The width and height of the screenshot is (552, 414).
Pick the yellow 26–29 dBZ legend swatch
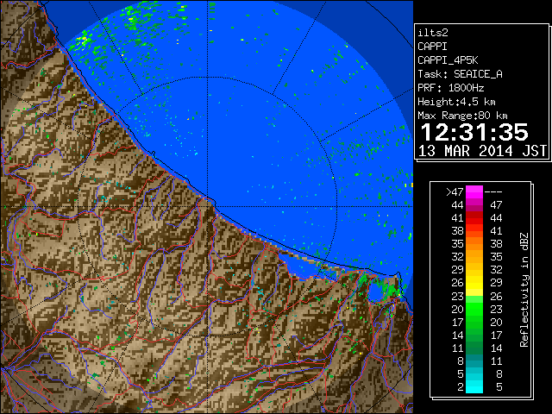click(x=474, y=282)
